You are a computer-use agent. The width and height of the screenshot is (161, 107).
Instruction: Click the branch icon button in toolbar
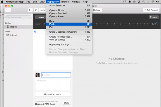36,10
